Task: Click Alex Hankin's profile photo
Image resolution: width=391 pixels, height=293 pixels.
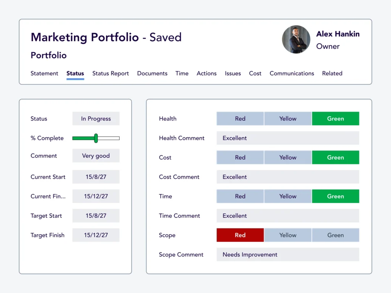Action: (x=296, y=40)
